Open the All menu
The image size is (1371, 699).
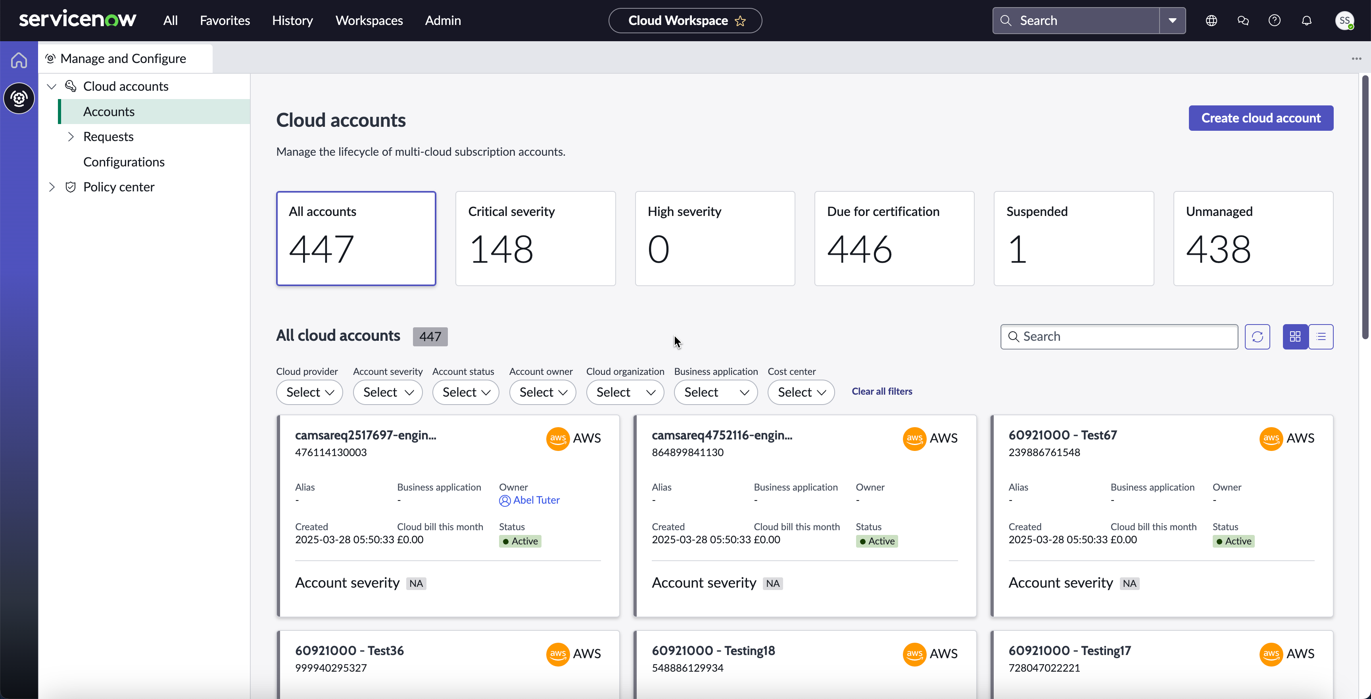point(170,20)
